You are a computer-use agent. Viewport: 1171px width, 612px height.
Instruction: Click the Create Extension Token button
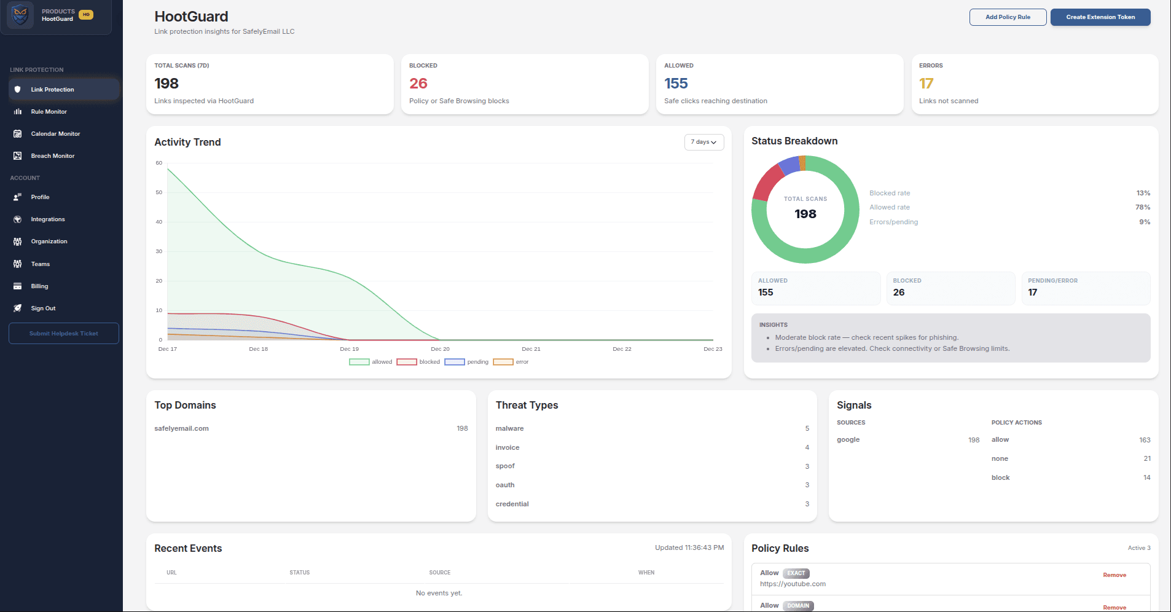pyautogui.click(x=1100, y=17)
